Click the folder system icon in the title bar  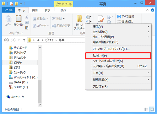click(x=4, y=4)
